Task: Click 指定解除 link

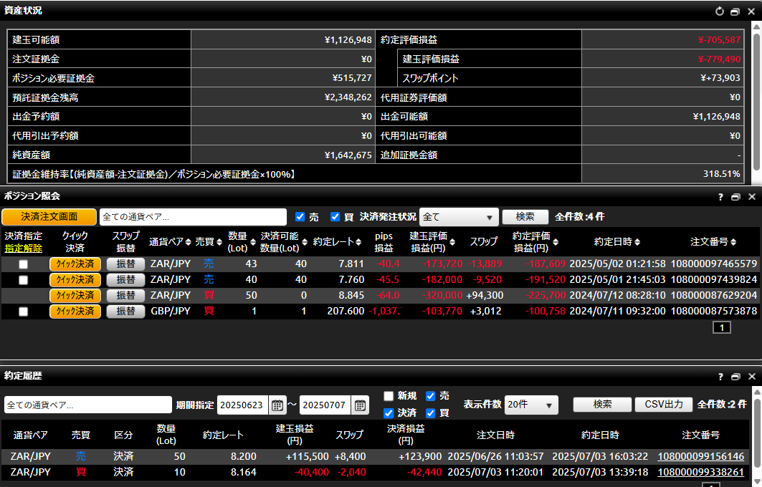Action: click(24, 248)
